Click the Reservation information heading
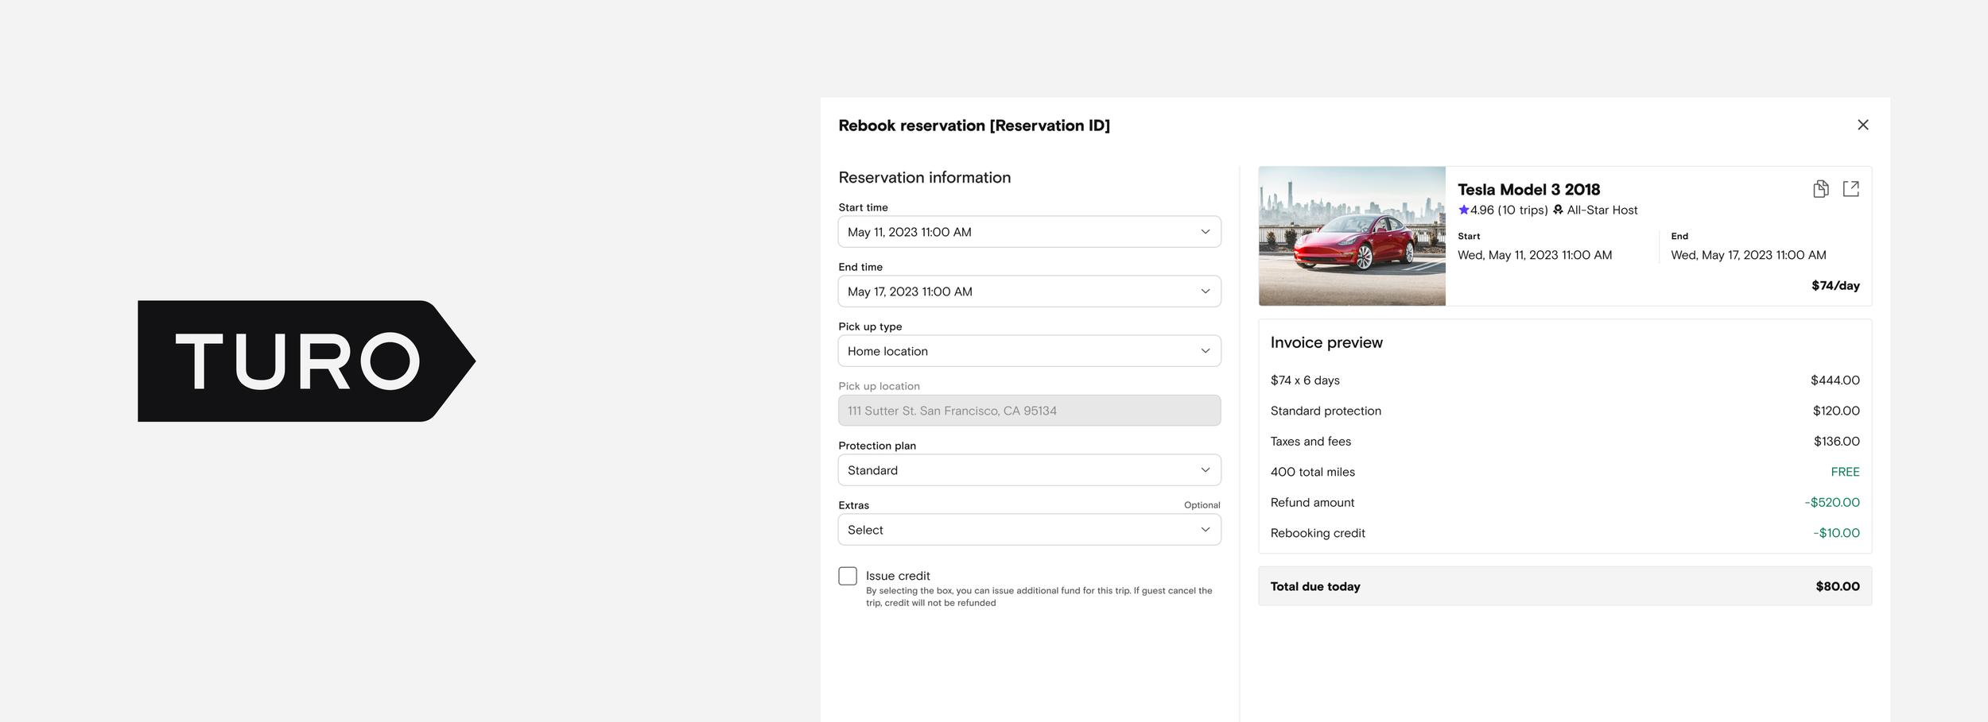The height and width of the screenshot is (722, 1988). pos(924,177)
